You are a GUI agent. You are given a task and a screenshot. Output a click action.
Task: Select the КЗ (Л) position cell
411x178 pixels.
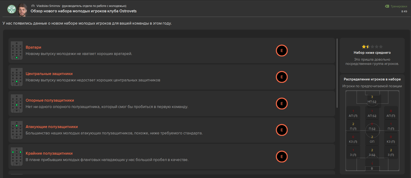(x=353, y=139)
